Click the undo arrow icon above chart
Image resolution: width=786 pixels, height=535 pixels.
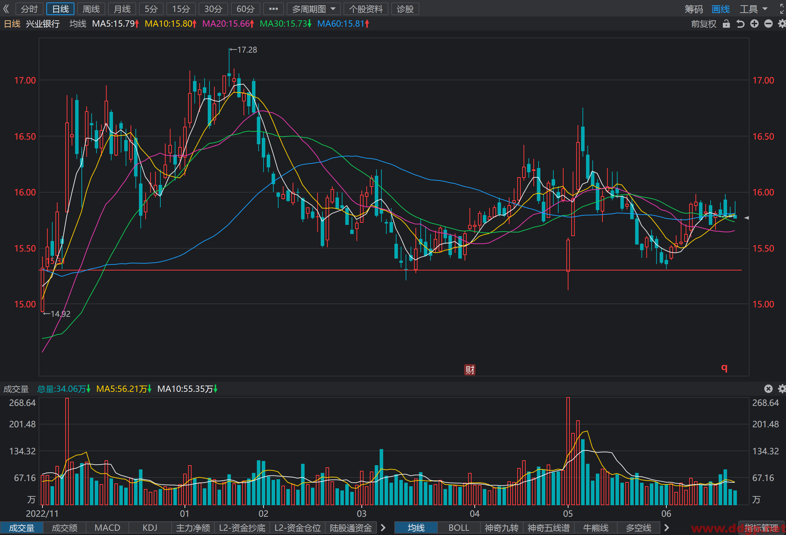tap(740, 24)
